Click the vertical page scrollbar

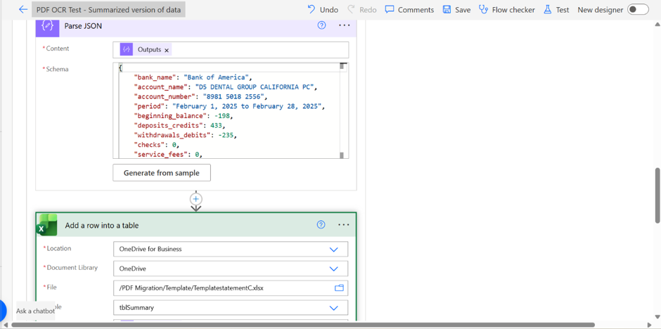click(x=657, y=196)
